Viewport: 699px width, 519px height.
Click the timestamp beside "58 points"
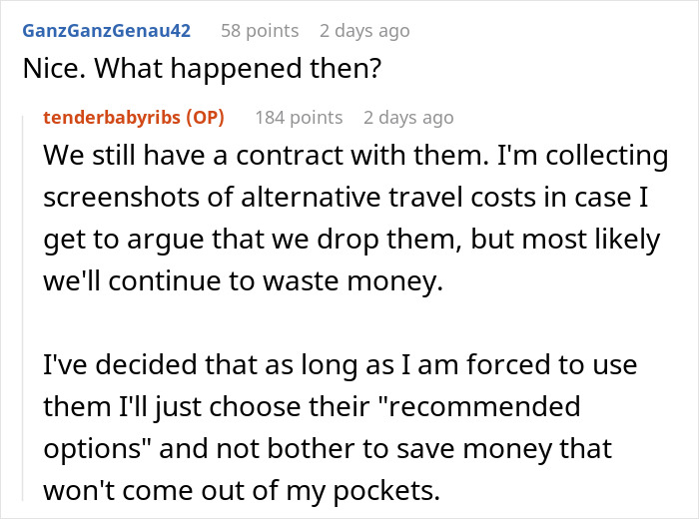tap(363, 31)
